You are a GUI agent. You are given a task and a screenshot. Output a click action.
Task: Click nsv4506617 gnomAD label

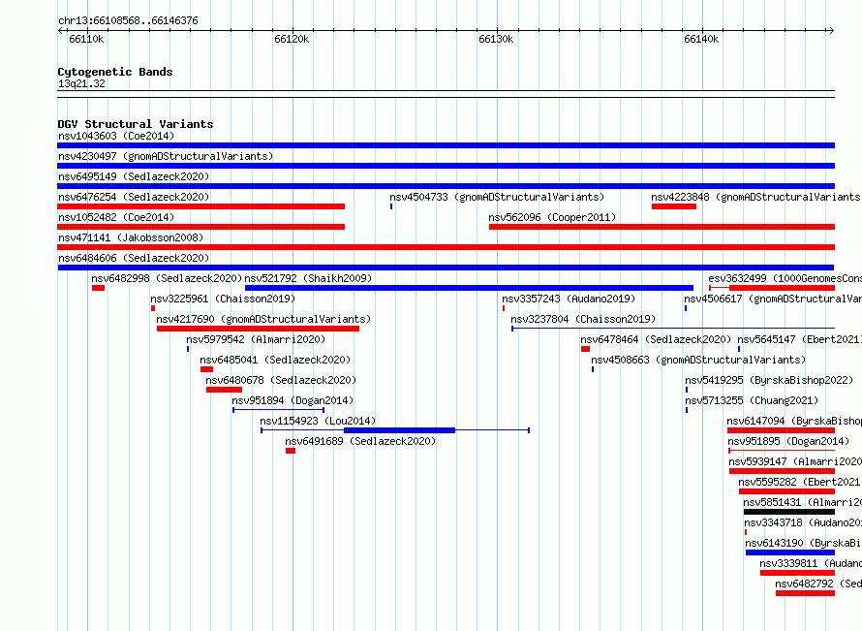tap(772, 299)
